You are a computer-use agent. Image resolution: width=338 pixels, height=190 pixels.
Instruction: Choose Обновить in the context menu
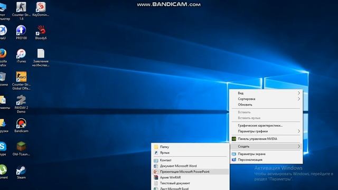tap(266, 104)
